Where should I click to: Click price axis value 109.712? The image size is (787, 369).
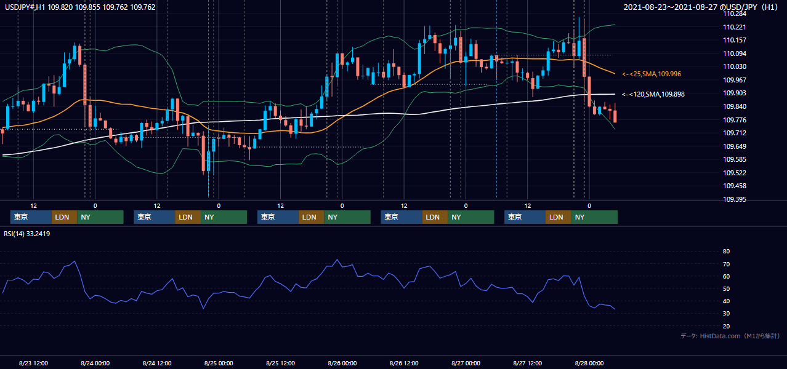point(734,133)
